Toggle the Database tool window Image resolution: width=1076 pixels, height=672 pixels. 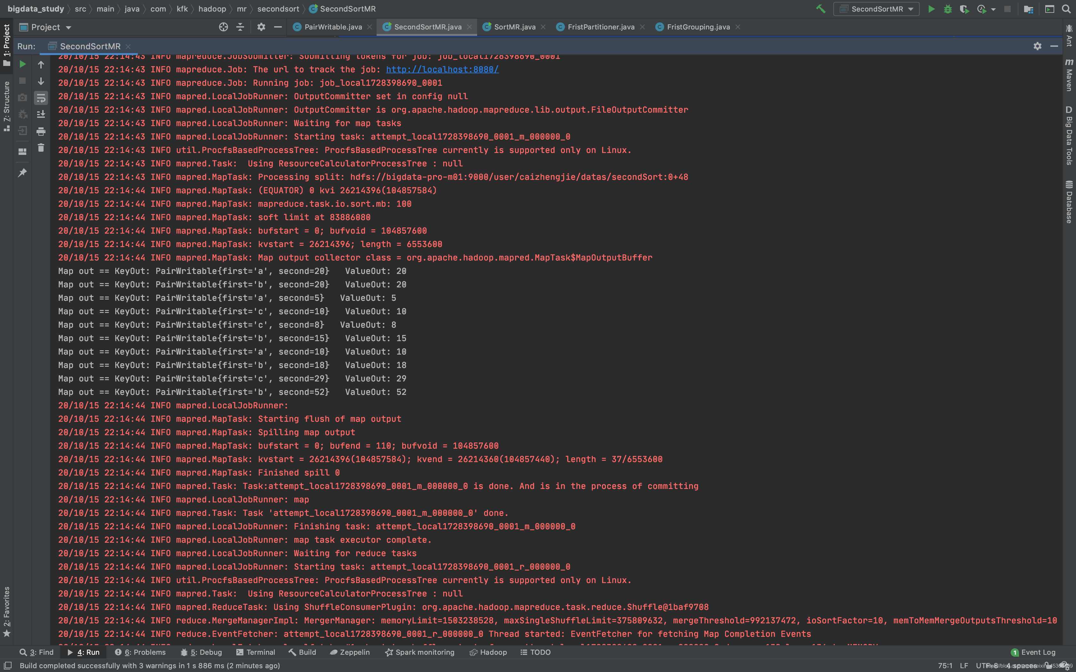point(1069,202)
